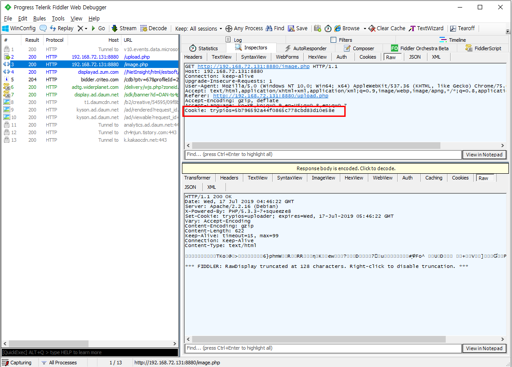The image size is (512, 367).
Task: Click the Save toolbar icon
Action: [x=298, y=28]
